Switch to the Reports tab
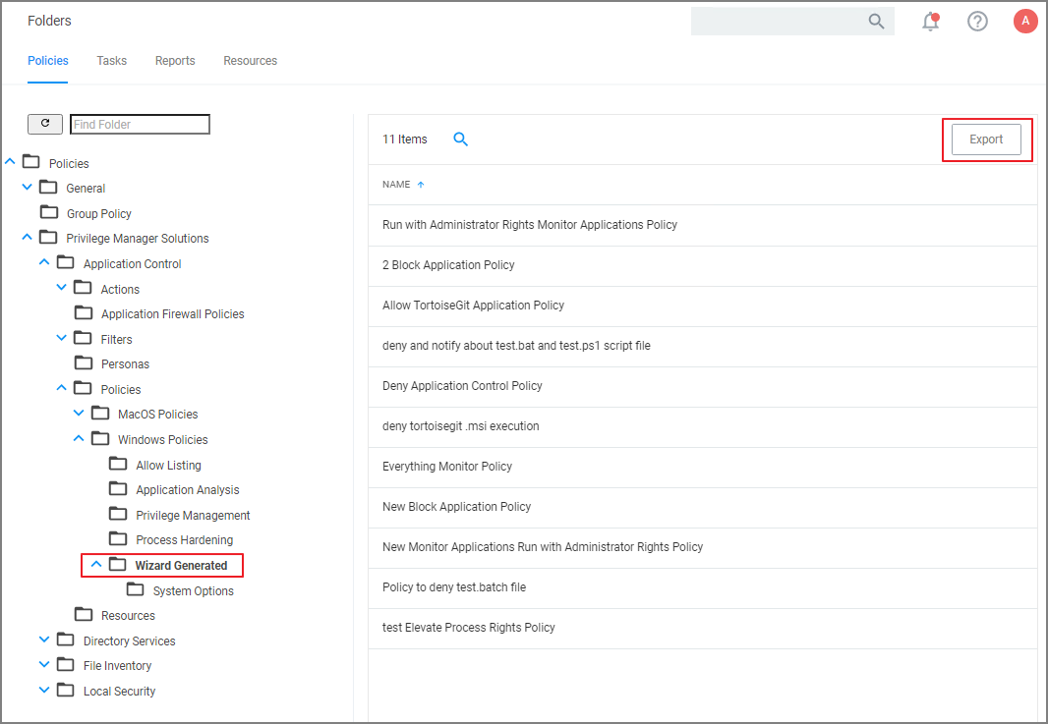This screenshot has height=724, width=1048. pos(175,61)
